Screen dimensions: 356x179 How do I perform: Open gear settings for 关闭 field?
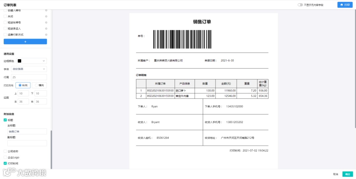click(x=46, y=16)
